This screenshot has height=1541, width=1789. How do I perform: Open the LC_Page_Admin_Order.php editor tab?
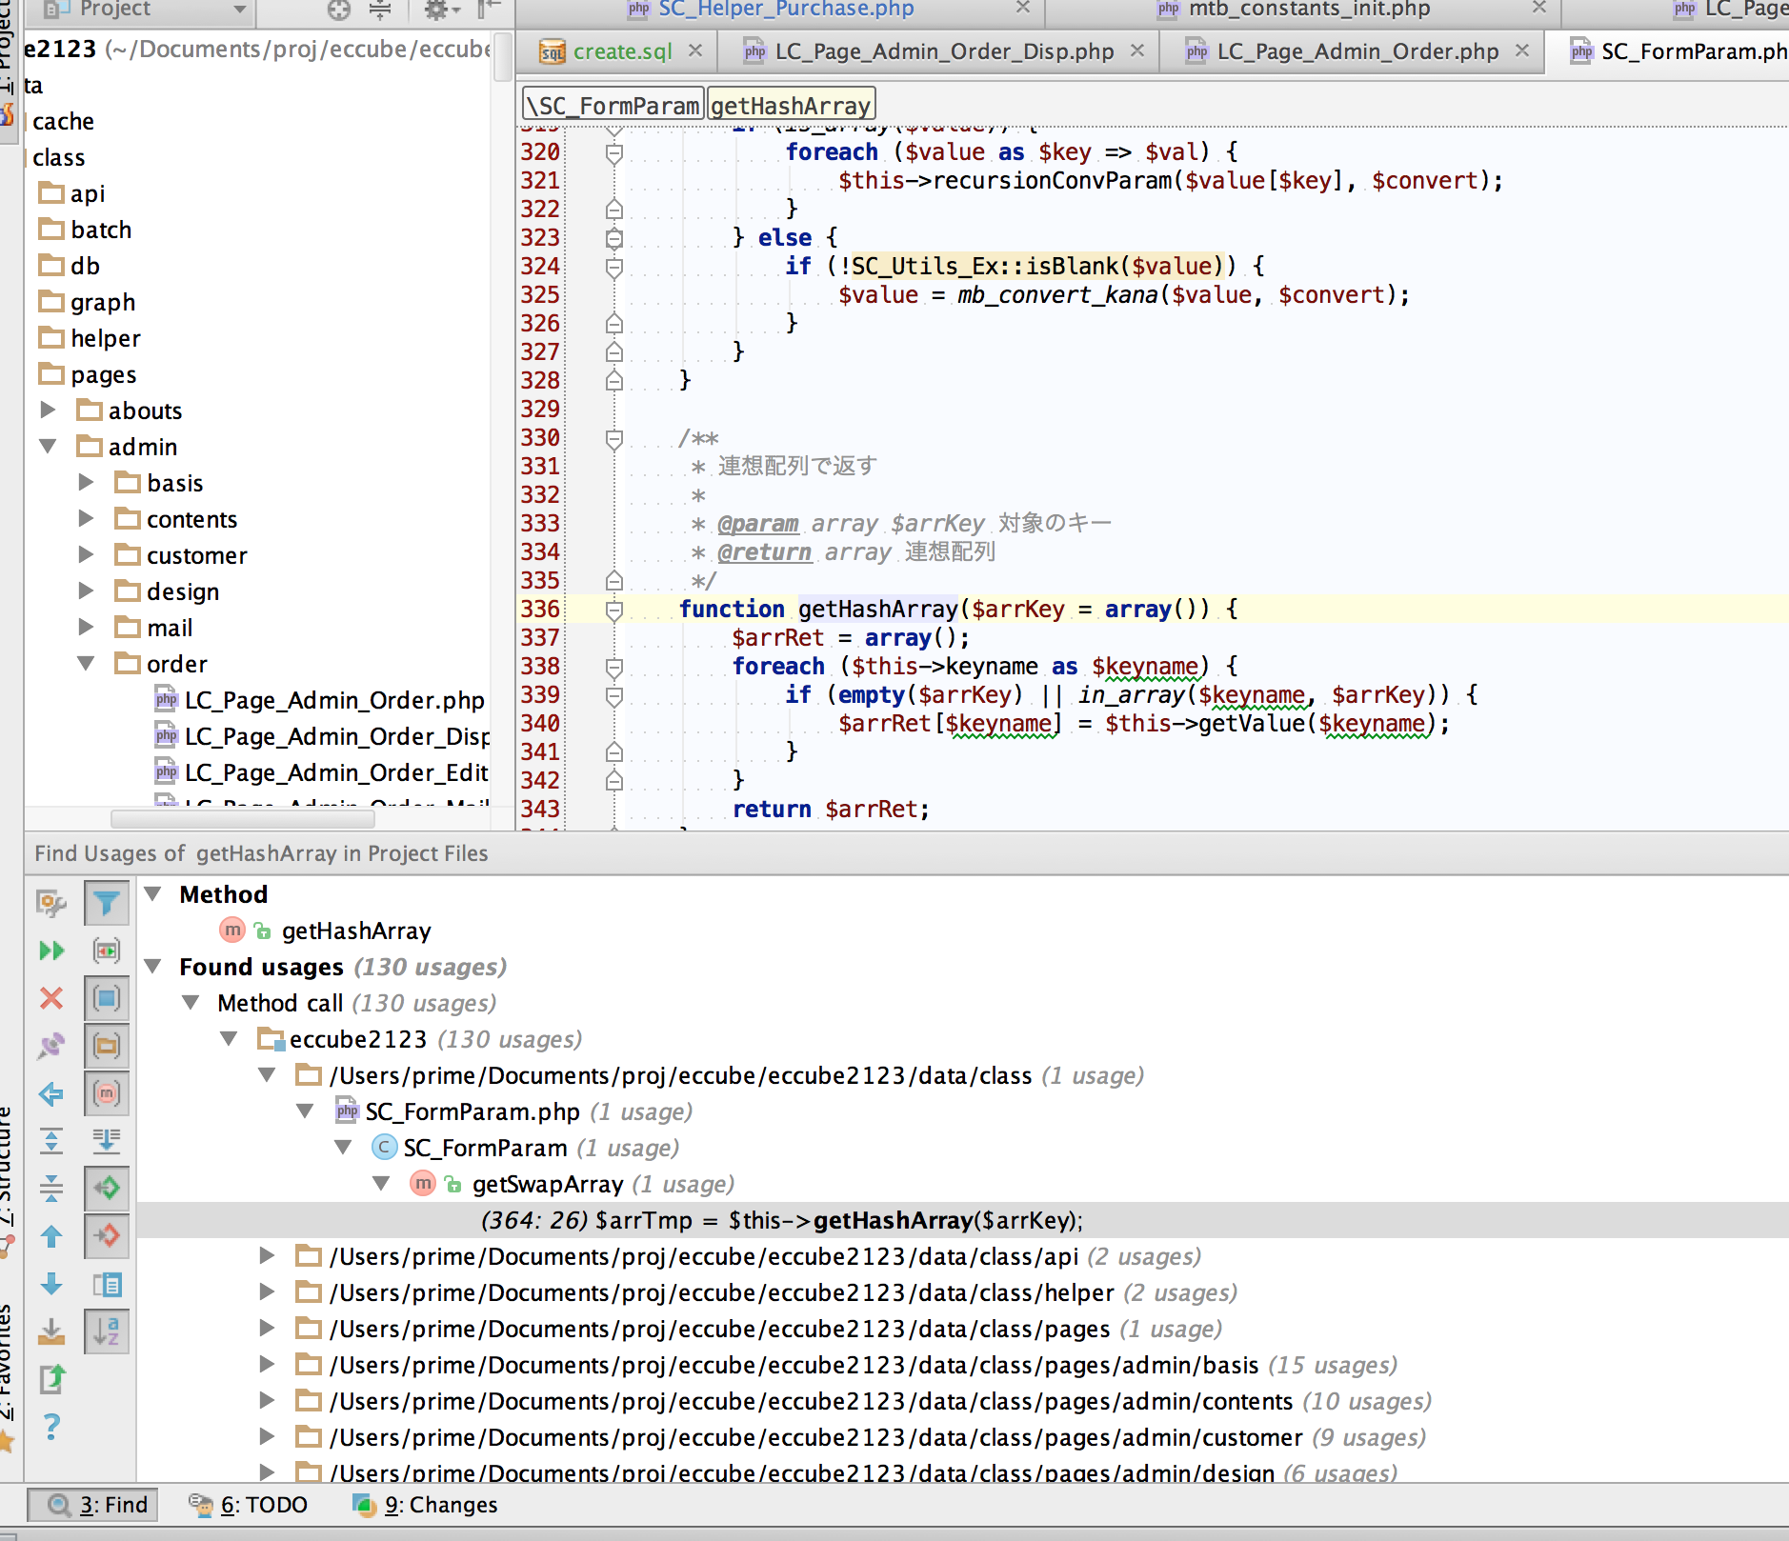point(1357,51)
